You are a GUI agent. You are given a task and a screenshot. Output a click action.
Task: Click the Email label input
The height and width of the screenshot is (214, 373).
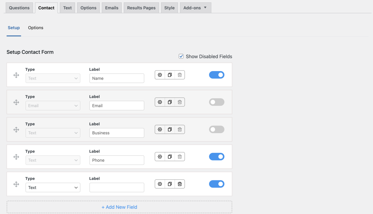117,106
